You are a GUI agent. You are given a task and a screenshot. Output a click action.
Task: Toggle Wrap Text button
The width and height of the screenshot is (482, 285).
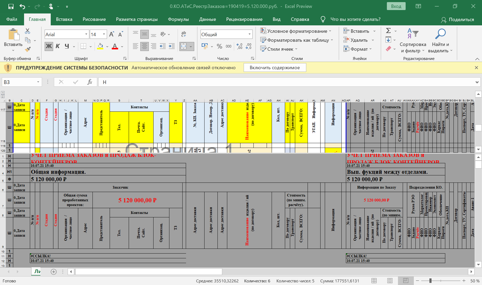(x=184, y=34)
